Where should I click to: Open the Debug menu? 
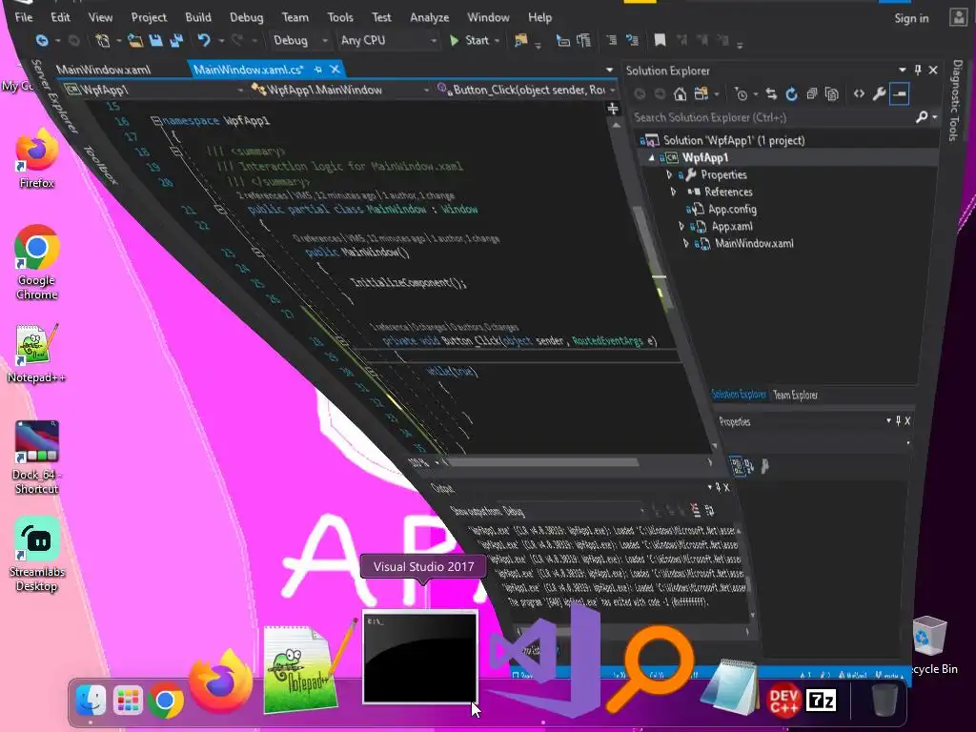pyautogui.click(x=247, y=17)
